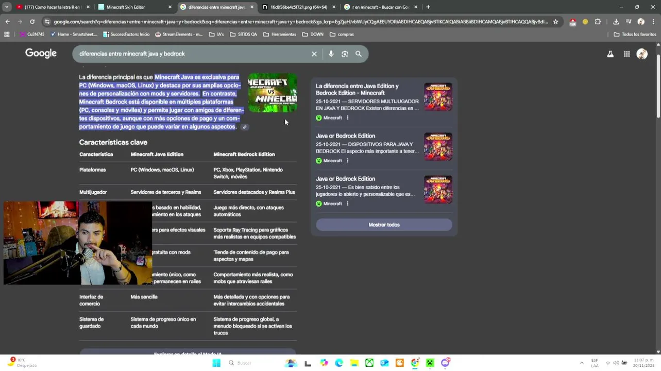Go to the Google logo homepage
Viewport: 661px width, 371px height.
tap(41, 54)
